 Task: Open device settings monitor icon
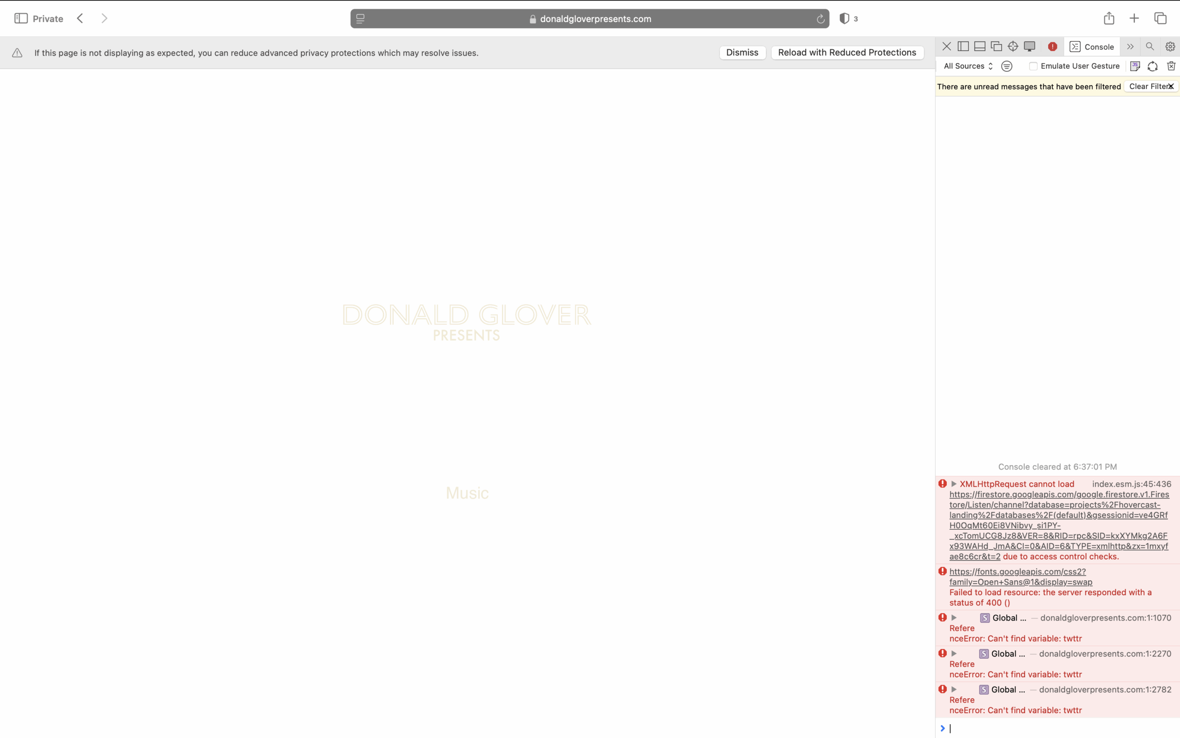pyautogui.click(x=1030, y=47)
